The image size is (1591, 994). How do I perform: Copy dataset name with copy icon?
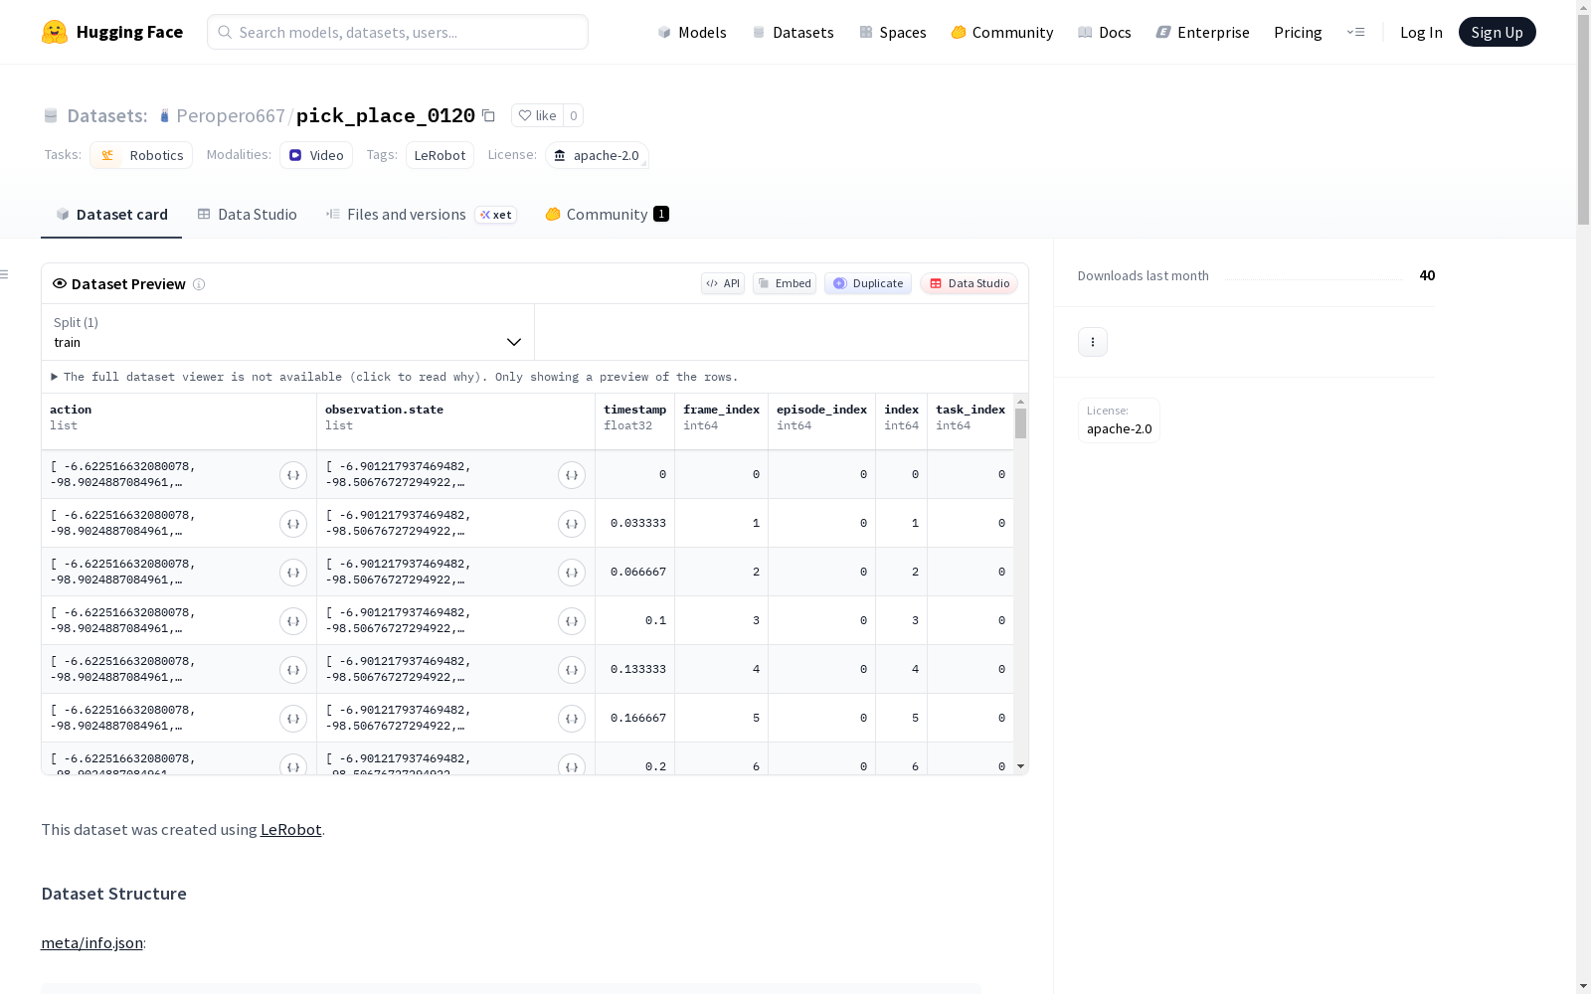pyautogui.click(x=488, y=115)
